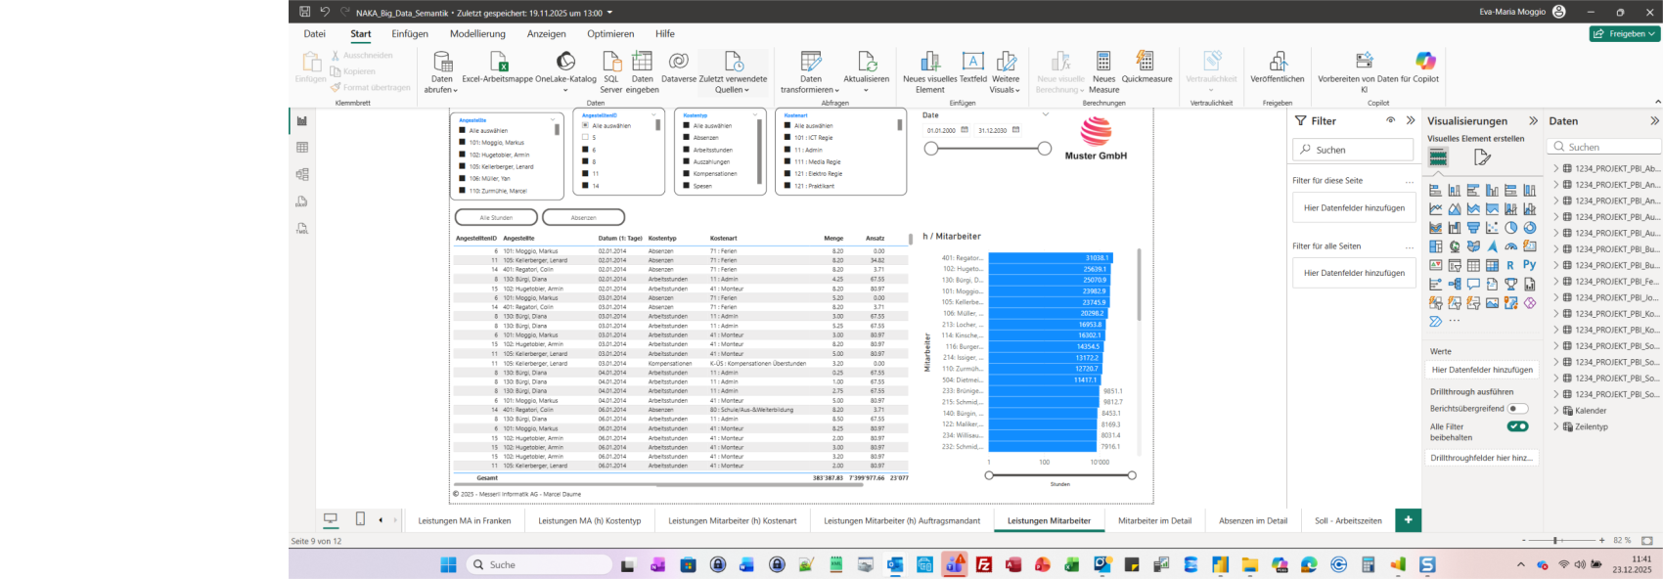This screenshot has width=1663, height=579.
Task: Open Zuletzt verwendete Quellen dropdown
Action: [x=733, y=71]
